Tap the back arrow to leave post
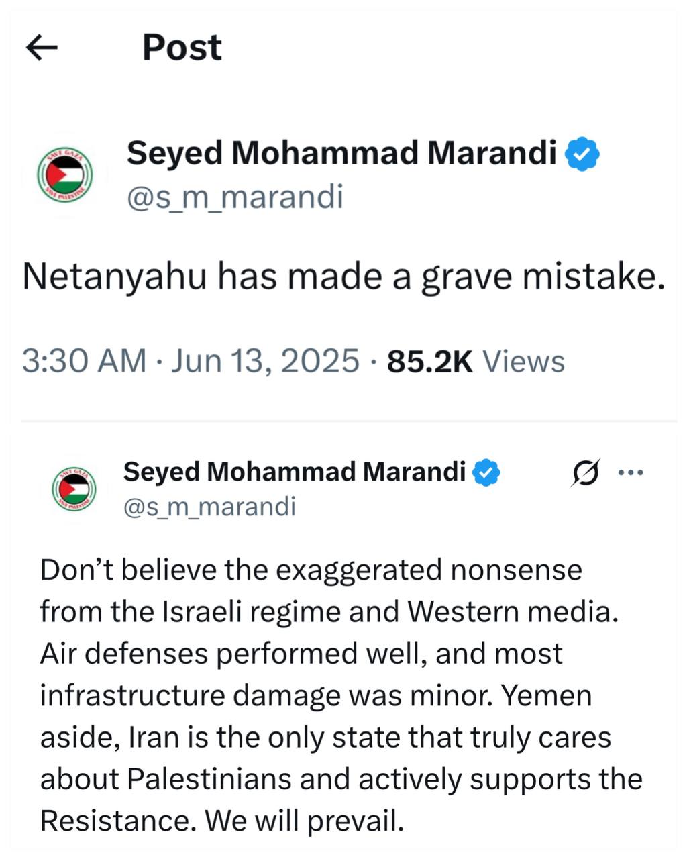This screenshot has width=687, height=859. 42,48
